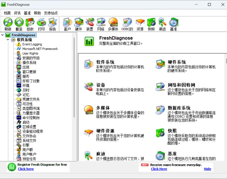Screen dimensions: 227x179
Task: Select 系统文件 tree item
Action: (29, 141)
